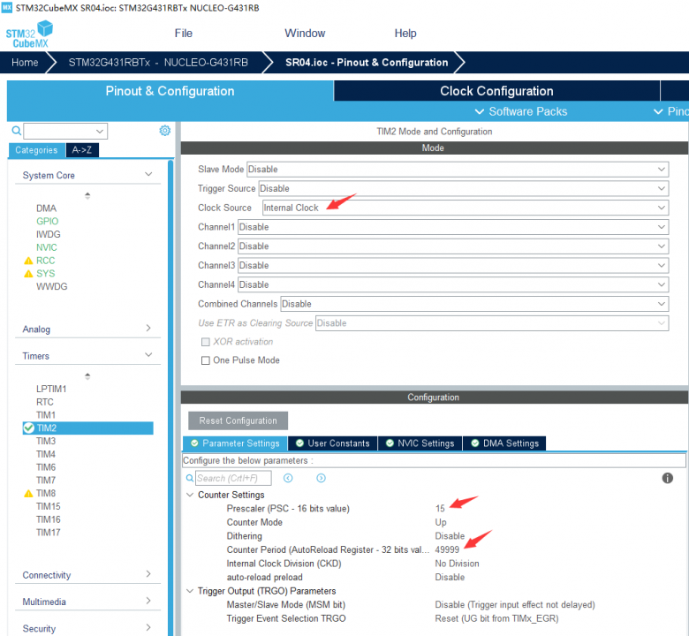This screenshot has width=689, height=636.
Task: Click the parameter Search (Ctrl+F) field
Action: pos(233,478)
